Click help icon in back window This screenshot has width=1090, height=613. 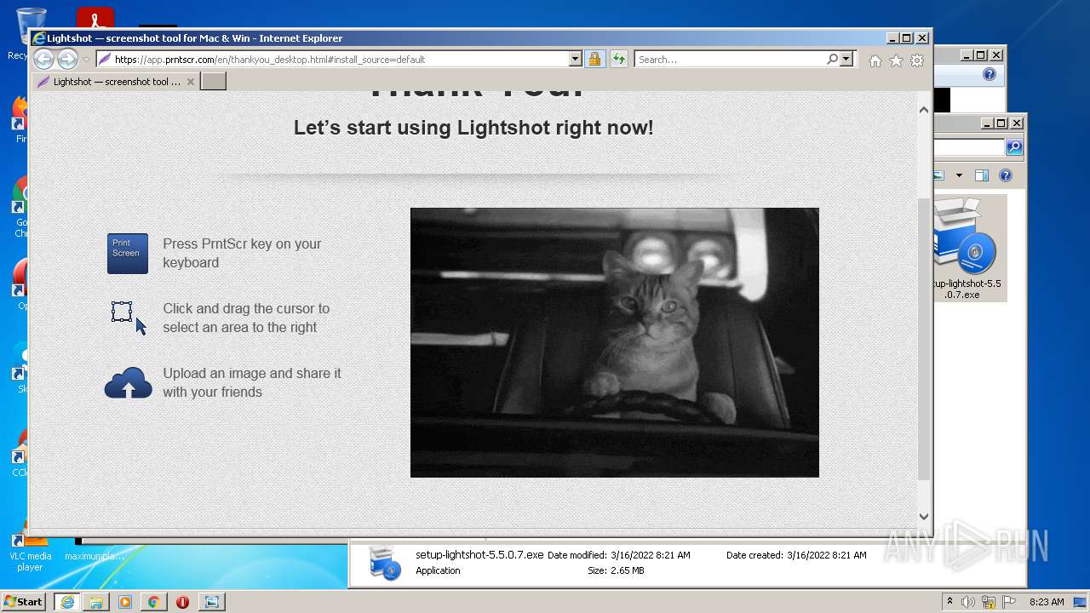989,75
